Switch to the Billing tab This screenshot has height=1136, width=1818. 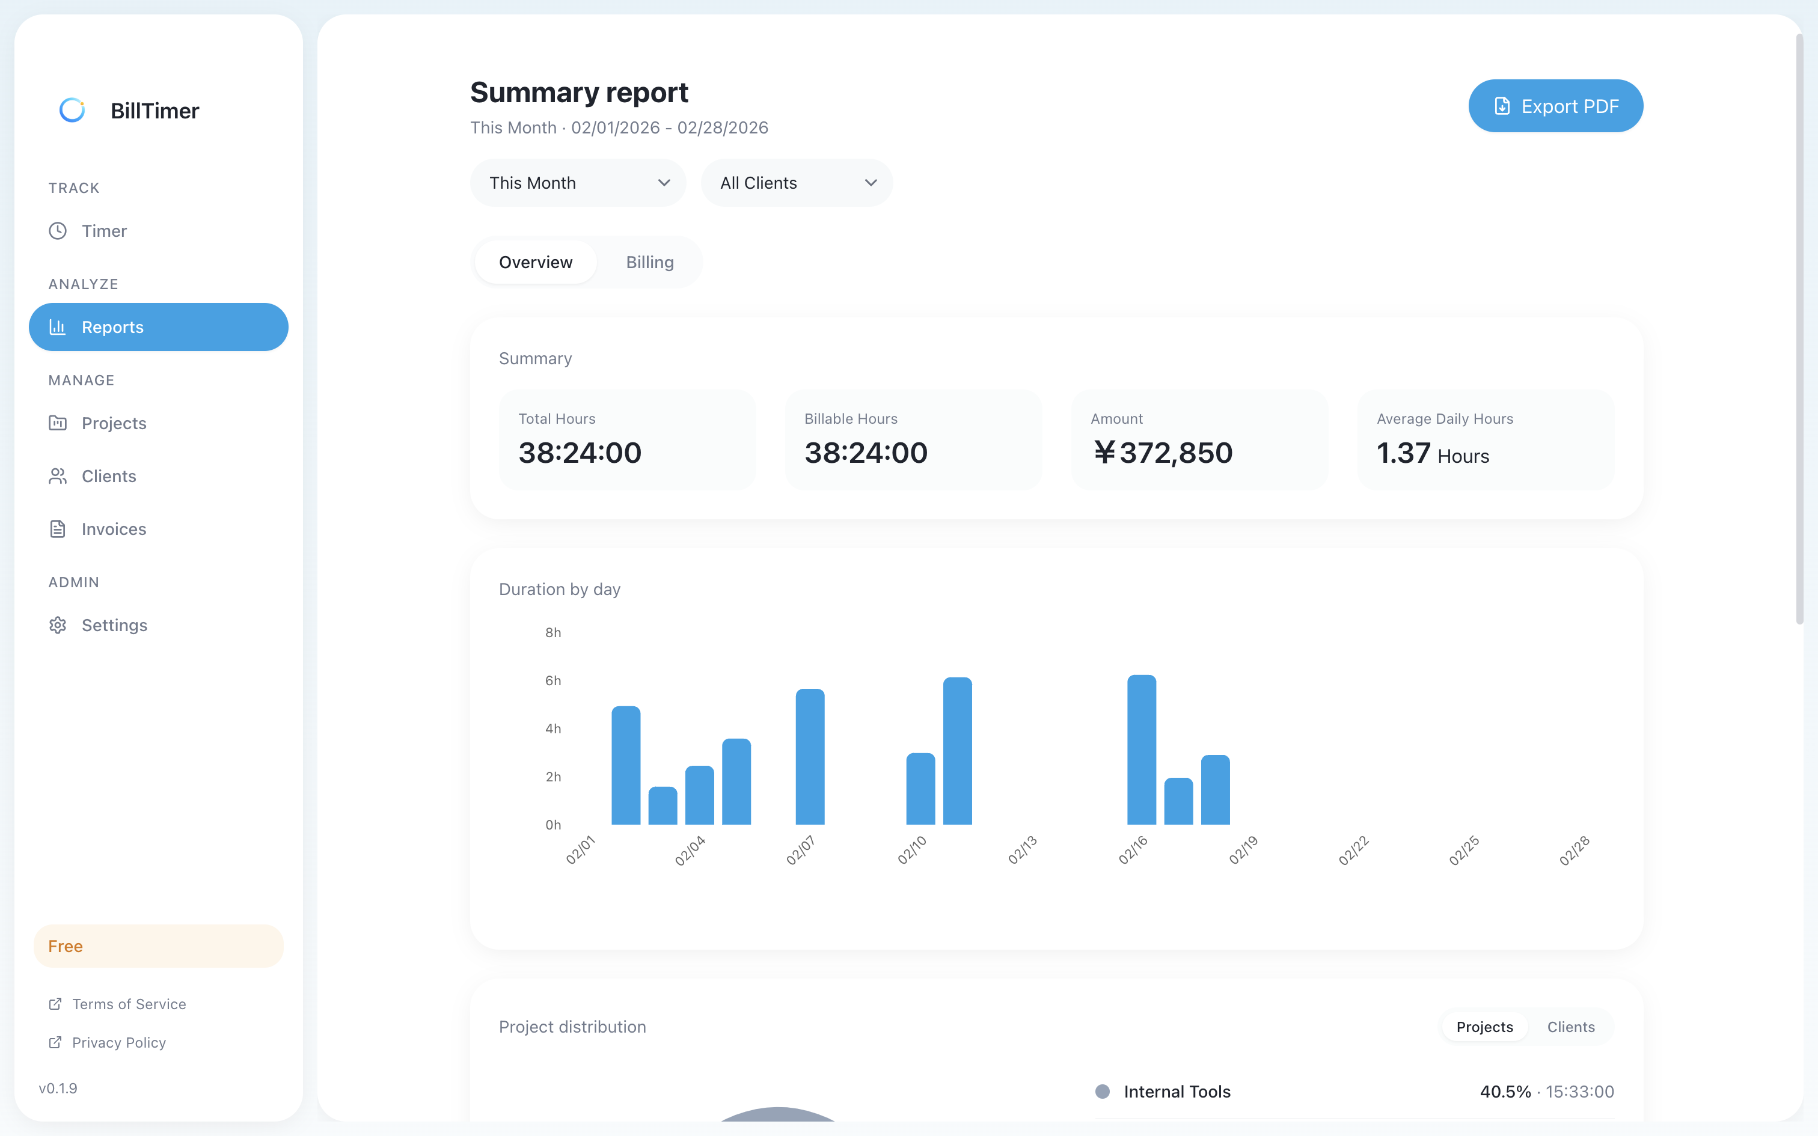coord(650,262)
